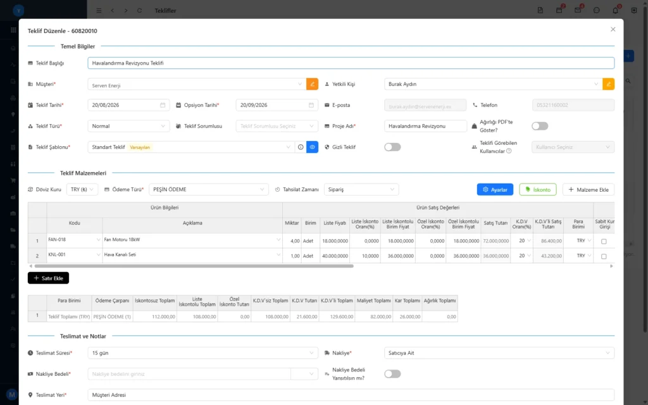
Task: Click the Kar Toplamı value 26.000,00
Action: tap(407, 316)
